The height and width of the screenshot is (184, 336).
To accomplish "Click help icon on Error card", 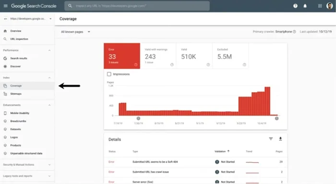I will tap(136, 64).
